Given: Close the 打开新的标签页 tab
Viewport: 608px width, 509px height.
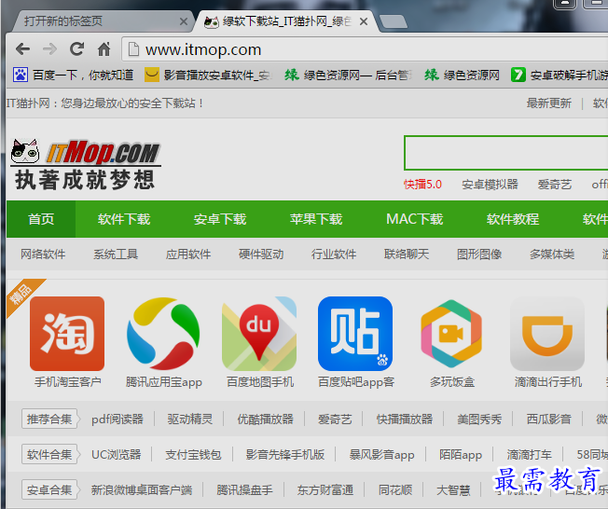Looking at the screenshot, I should (184, 21).
